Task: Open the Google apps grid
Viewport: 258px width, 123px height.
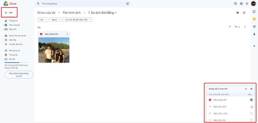Action: (247, 4)
